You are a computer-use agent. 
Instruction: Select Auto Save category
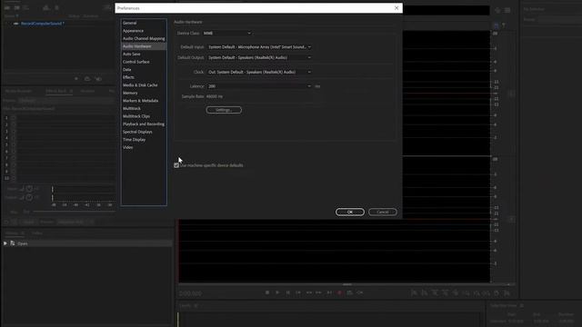(131, 54)
